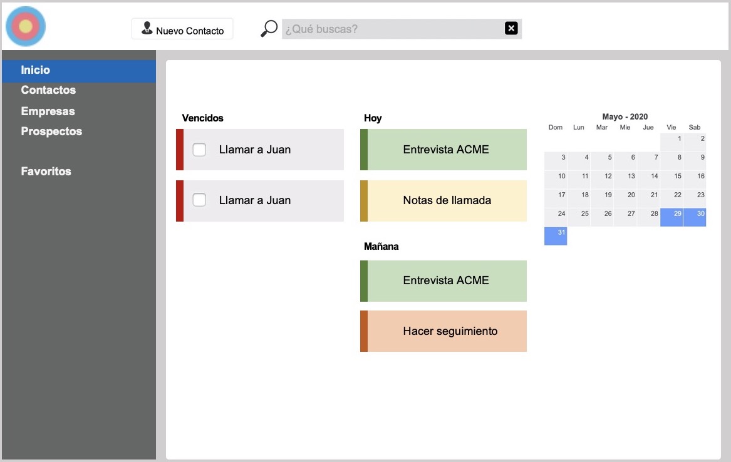Check the second Llamar a Juan checkbox
This screenshot has width=731, height=462.
point(200,200)
